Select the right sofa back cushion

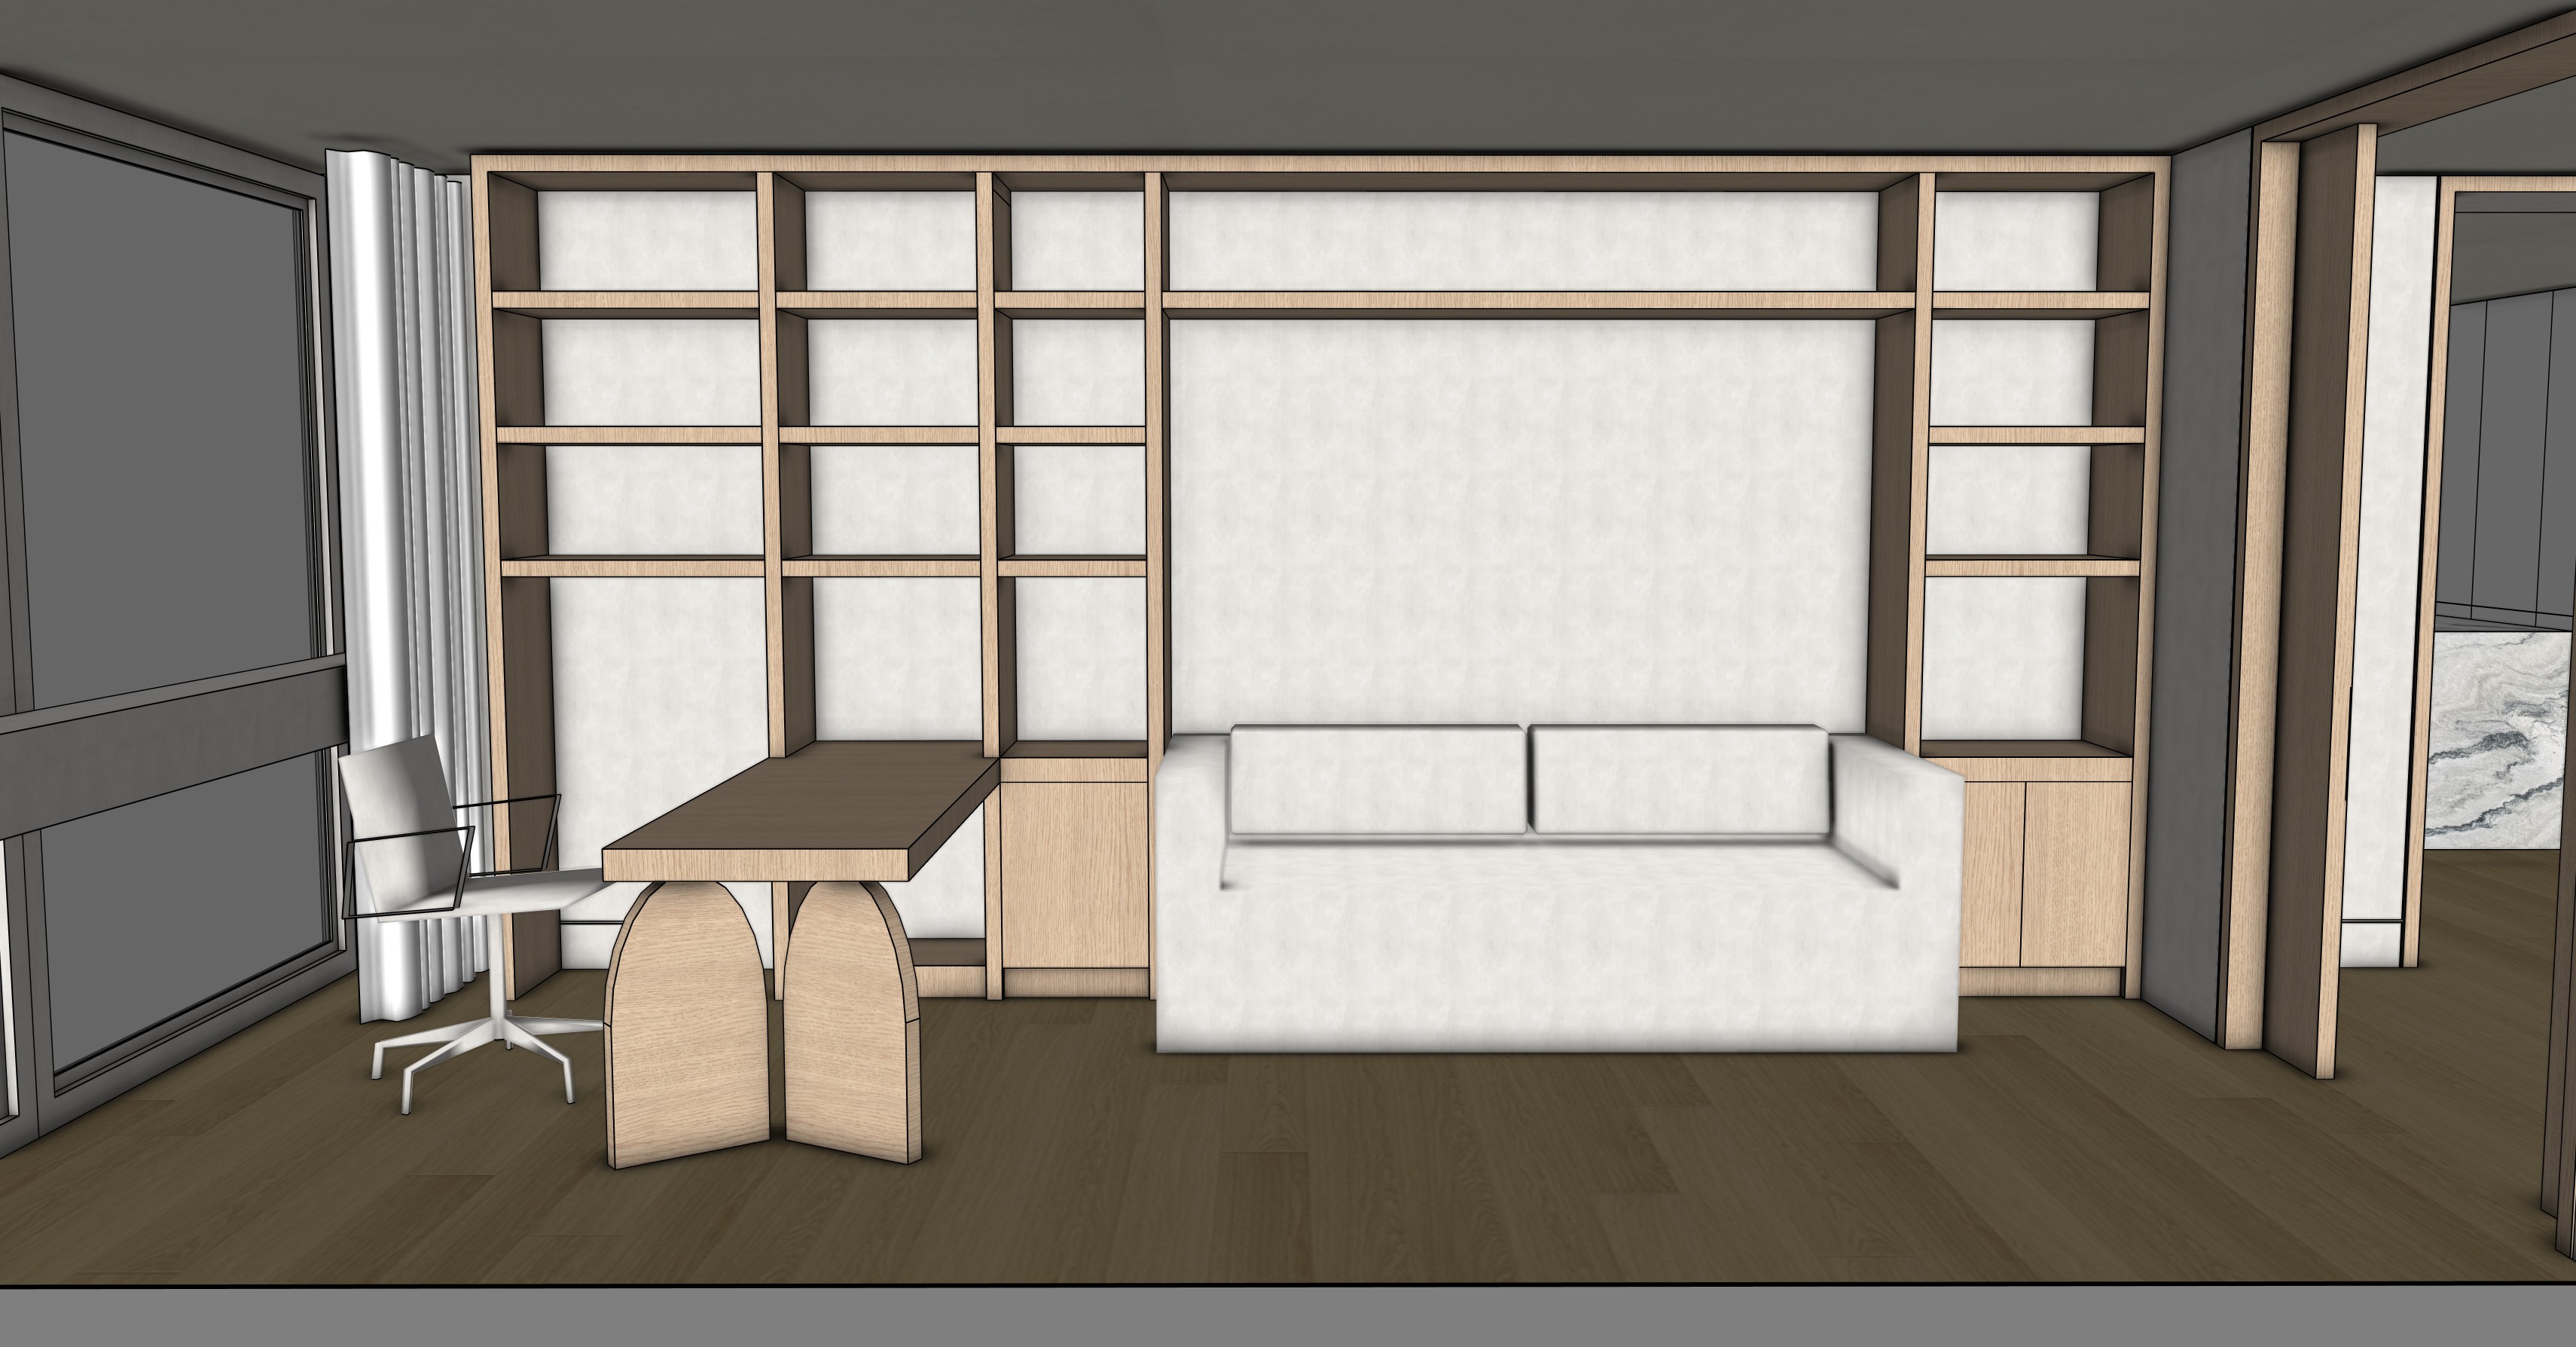click(x=1678, y=780)
